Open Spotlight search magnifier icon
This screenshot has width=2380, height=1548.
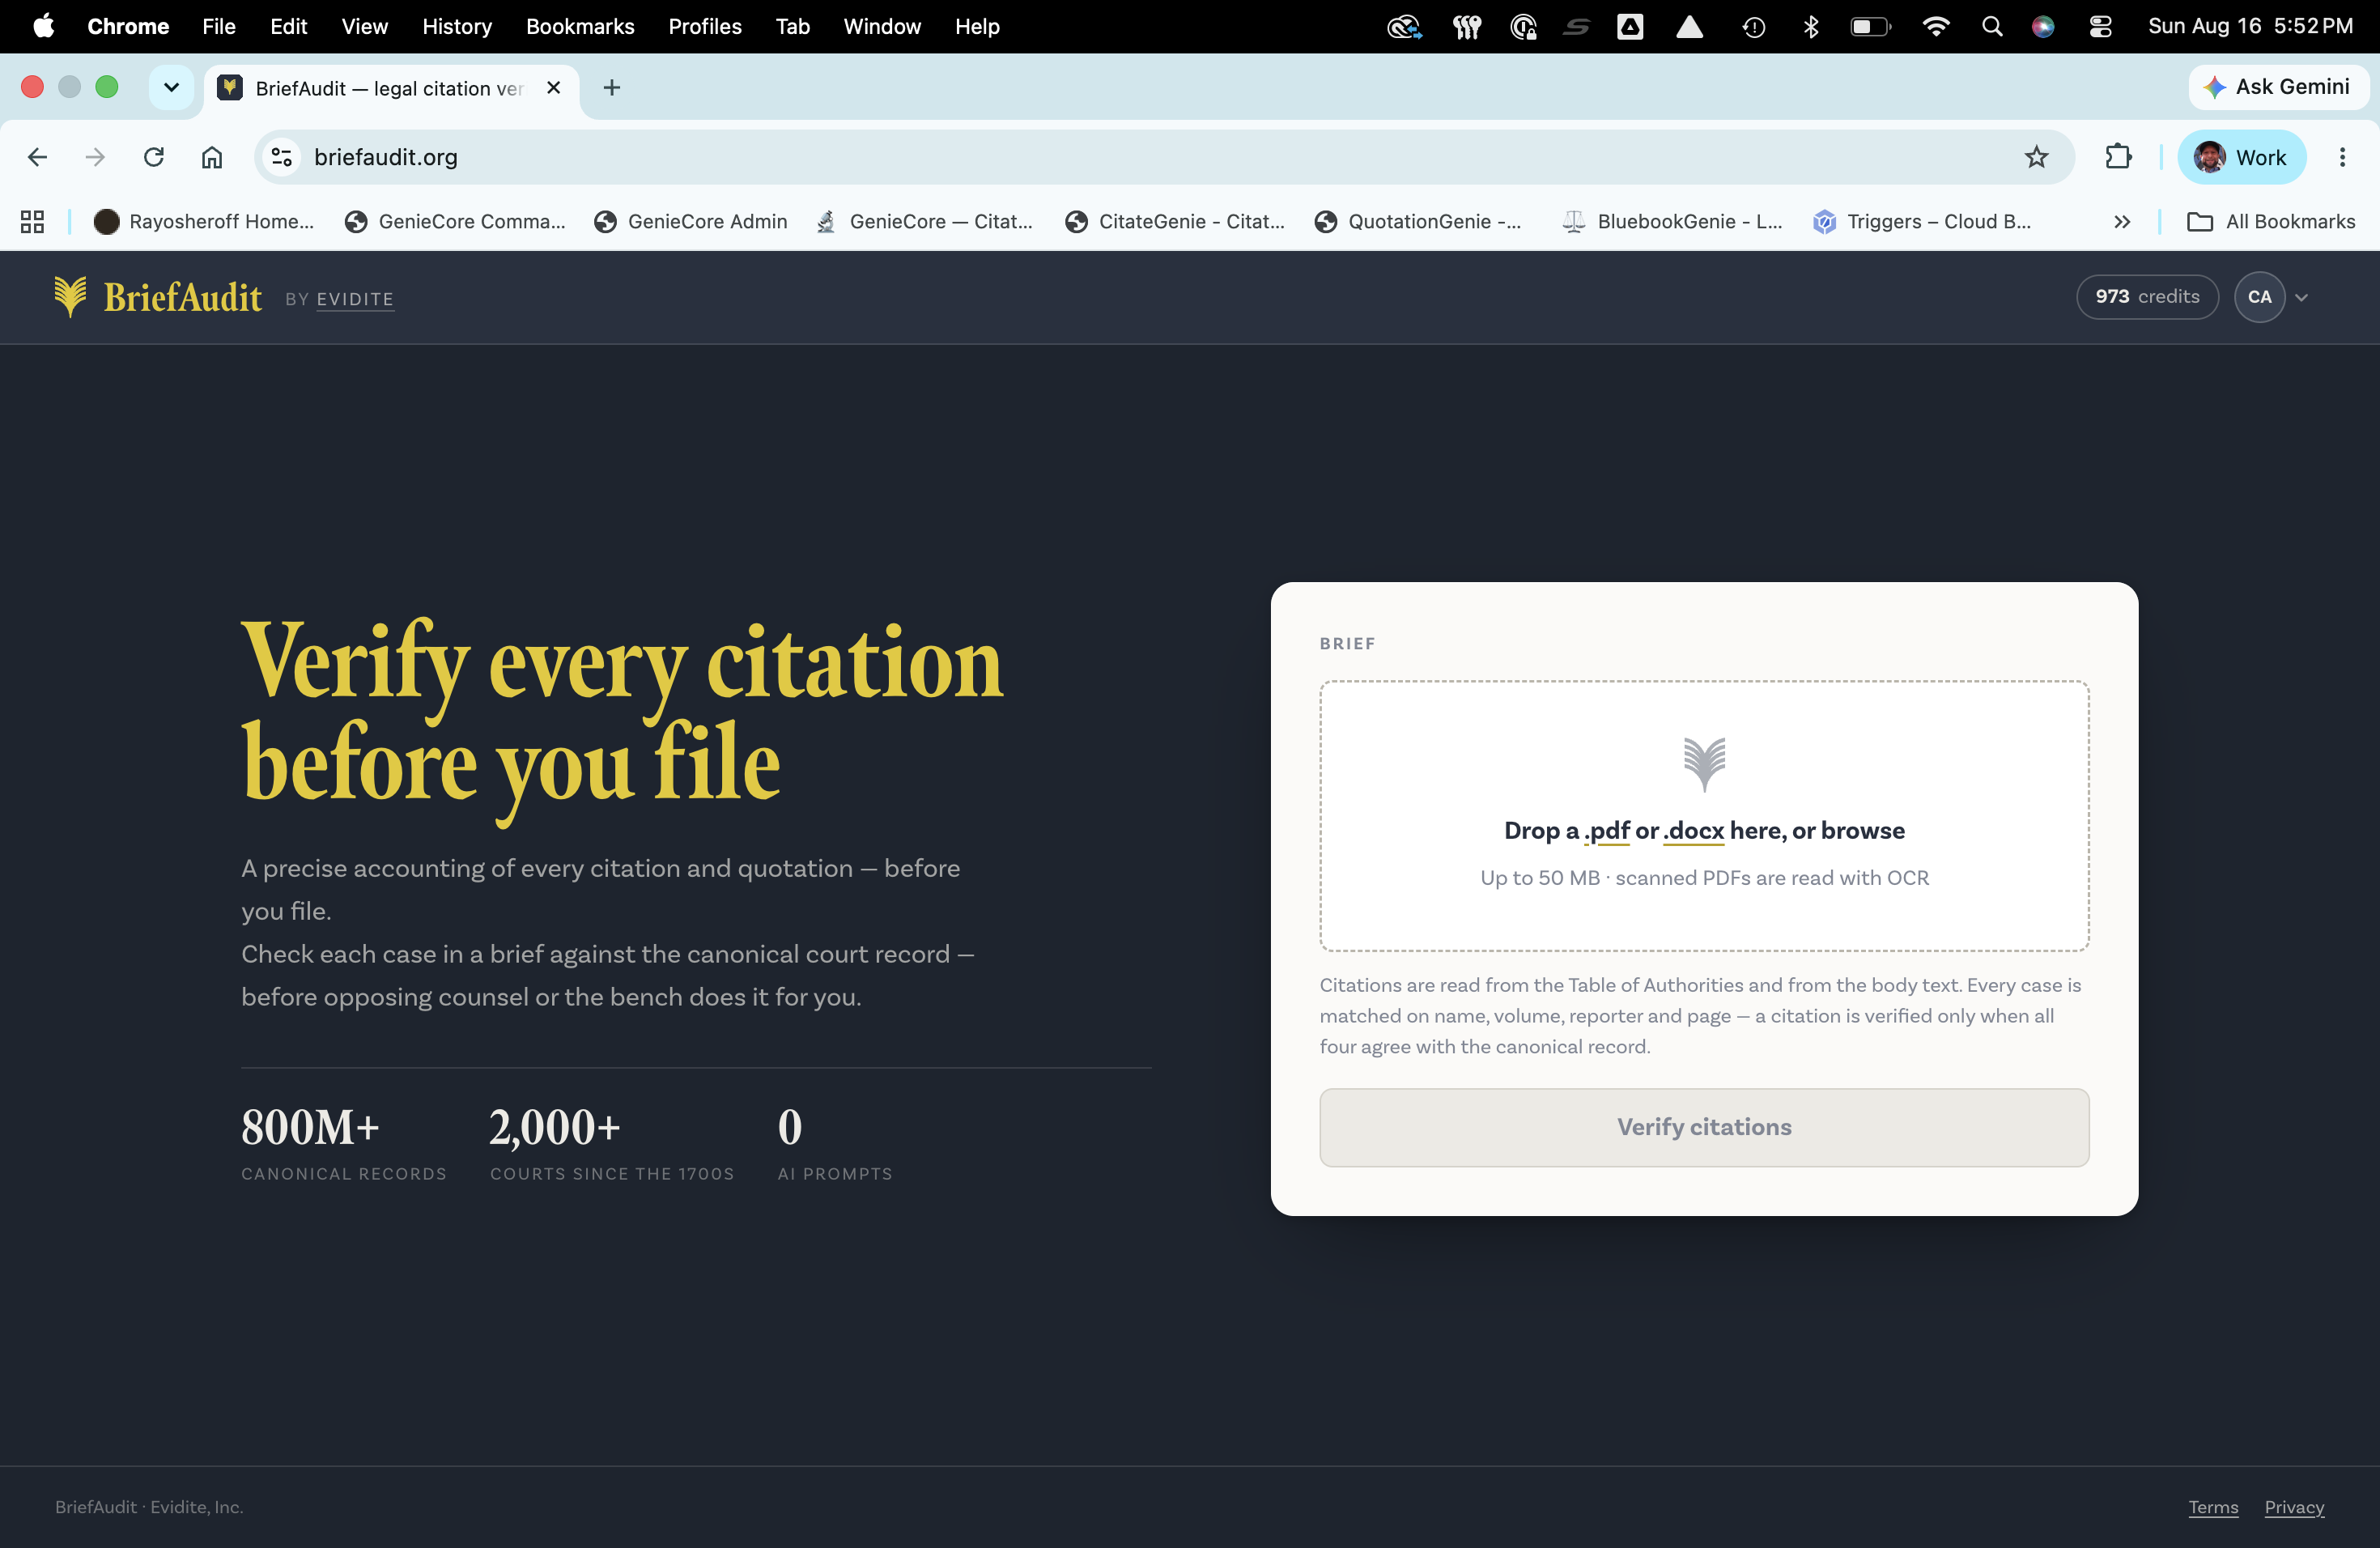pyautogui.click(x=1991, y=26)
